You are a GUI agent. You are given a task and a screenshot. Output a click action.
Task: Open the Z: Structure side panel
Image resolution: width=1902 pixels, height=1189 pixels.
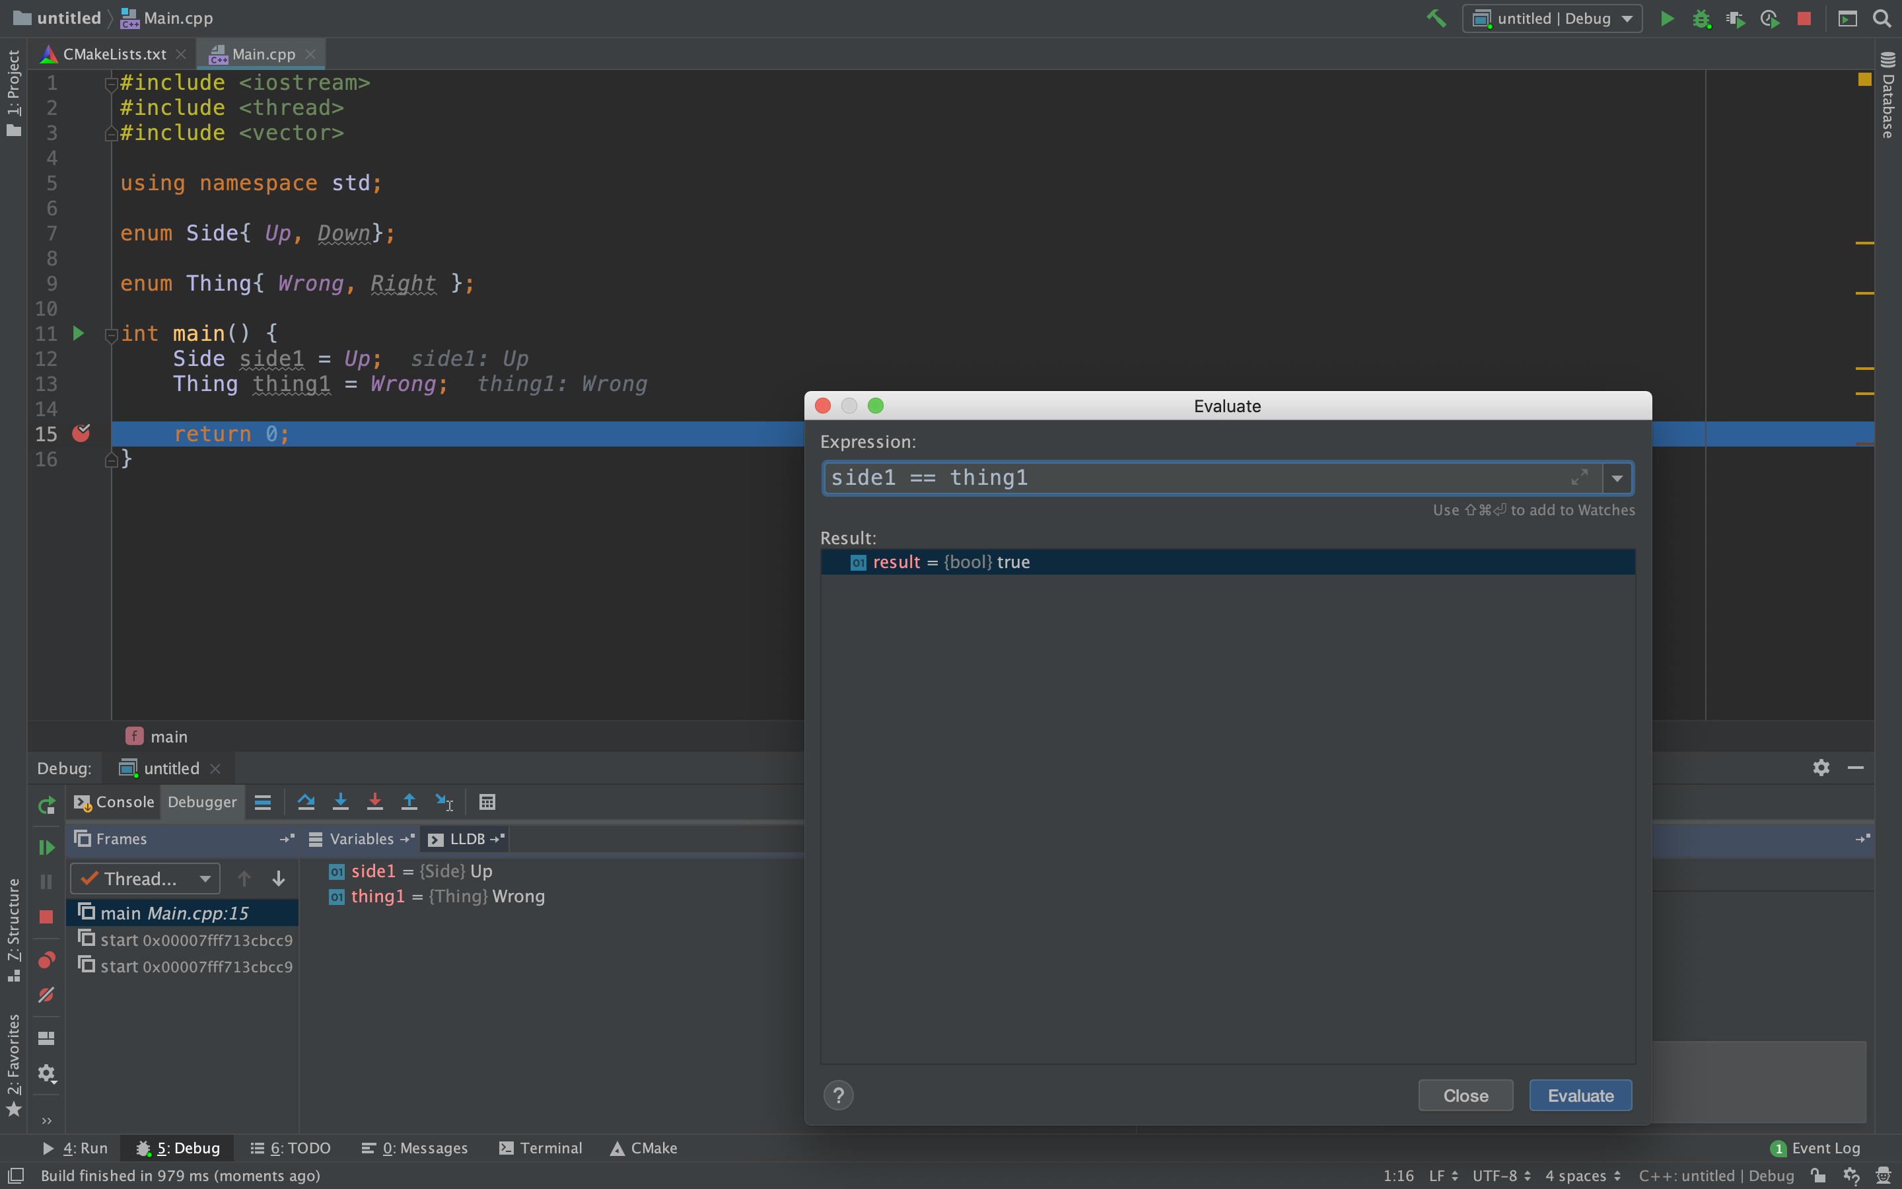[13, 929]
